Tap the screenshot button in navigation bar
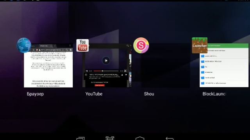Screen dimensions: 250x140 (x=110, y=138)
